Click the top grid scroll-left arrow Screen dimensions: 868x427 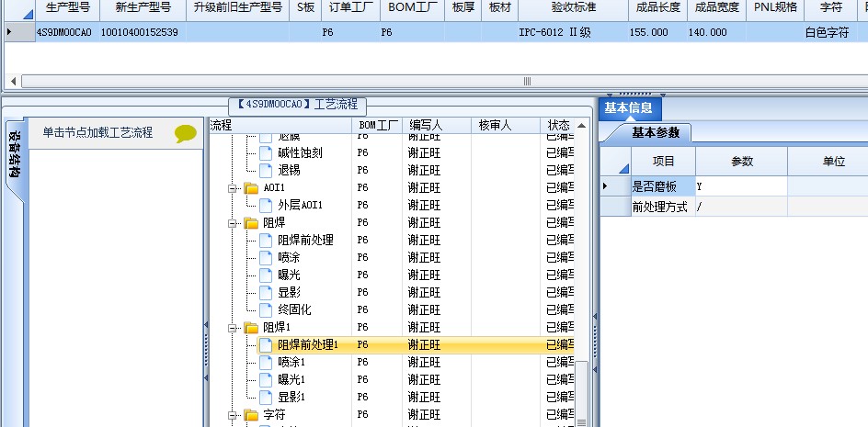tap(13, 82)
